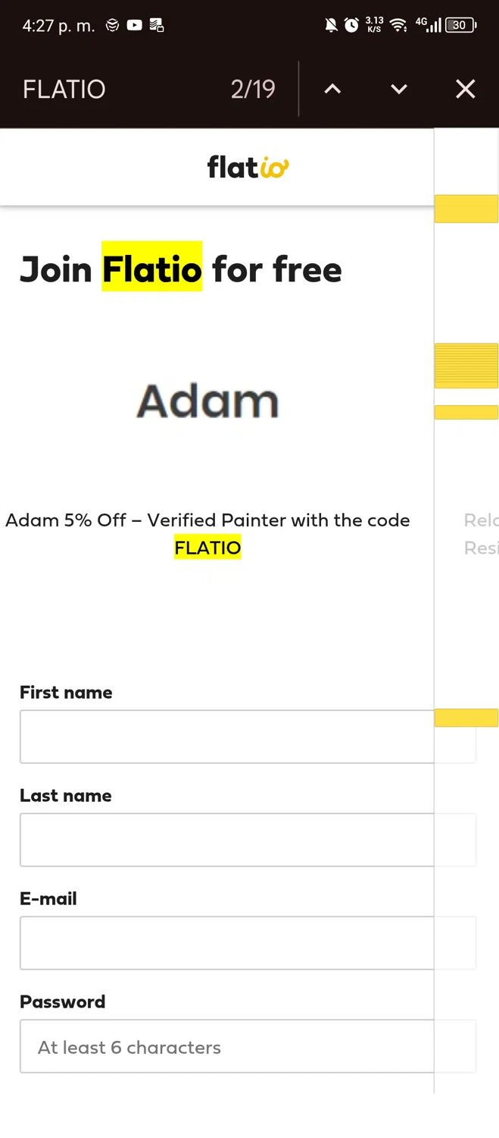Tap the Adam logo image
This screenshot has height=1138, width=499.
(x=207, y=401)
